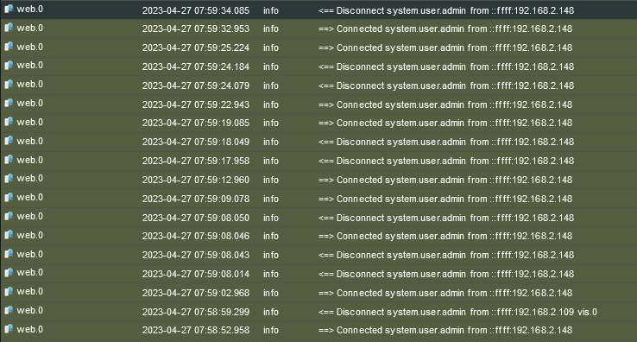Click the Disconnect message logged at 07:59:24.184
This screenshot has width=637, height=342.
click(446, 66)
